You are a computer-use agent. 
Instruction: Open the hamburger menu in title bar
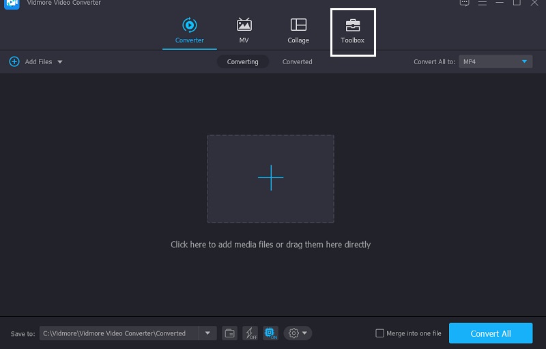pyautogui.click(x=483, y=3)
